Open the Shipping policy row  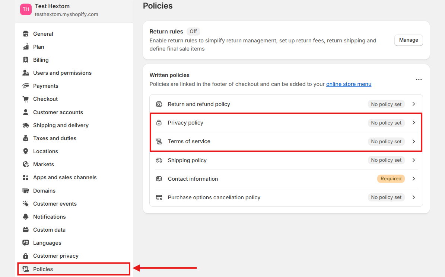tap(286, 160)
